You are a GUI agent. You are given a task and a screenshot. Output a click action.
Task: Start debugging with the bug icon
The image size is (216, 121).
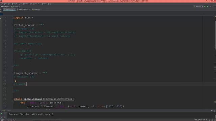click(x=208, y=7)
